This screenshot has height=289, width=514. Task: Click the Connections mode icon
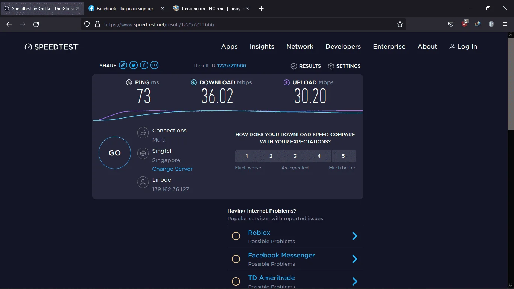pos(143,133)
